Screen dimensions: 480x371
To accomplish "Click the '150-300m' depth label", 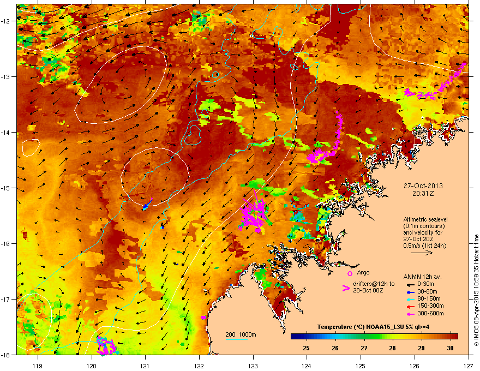I will tap(430, 306).
